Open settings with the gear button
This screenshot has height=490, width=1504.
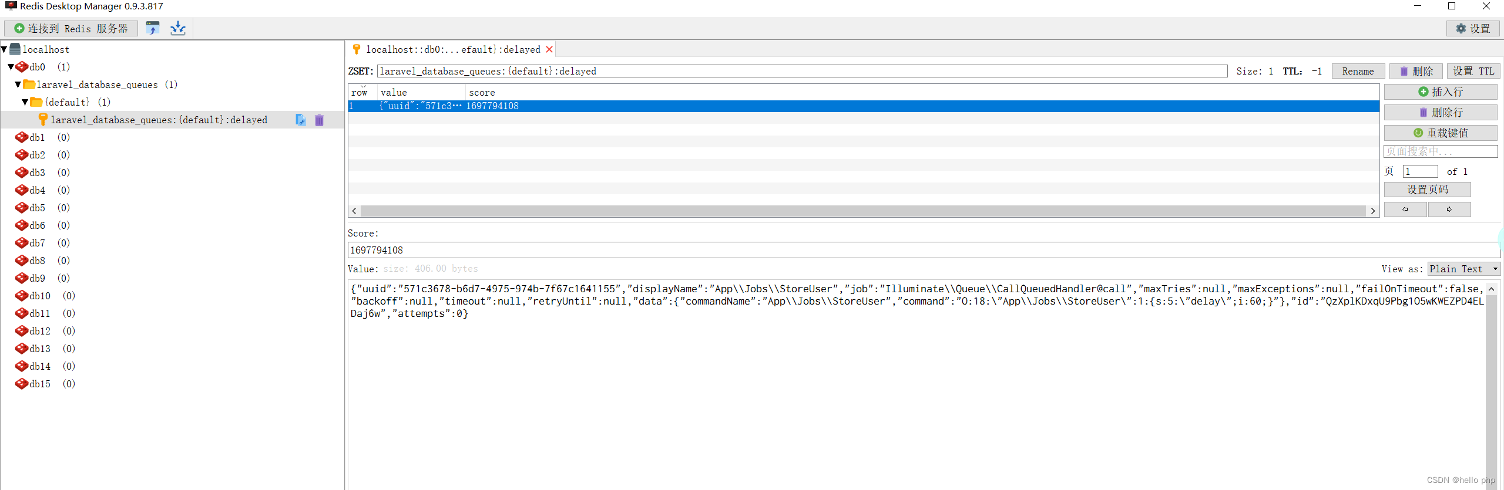pos(1472,29)
